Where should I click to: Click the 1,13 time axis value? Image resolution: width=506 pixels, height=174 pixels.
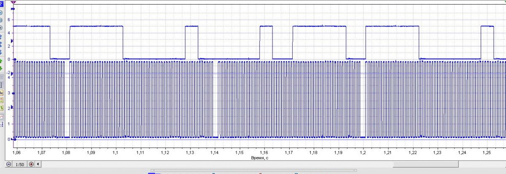click(190, 152)
